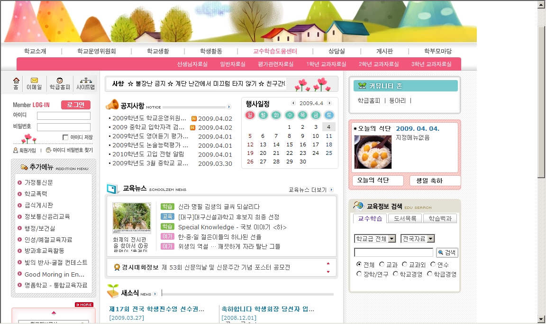Enable the 아이디 저장 checkbox

click(x=65, y=137)
